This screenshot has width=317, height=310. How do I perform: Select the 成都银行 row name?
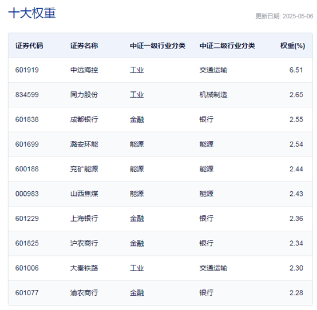pos(84,119)
